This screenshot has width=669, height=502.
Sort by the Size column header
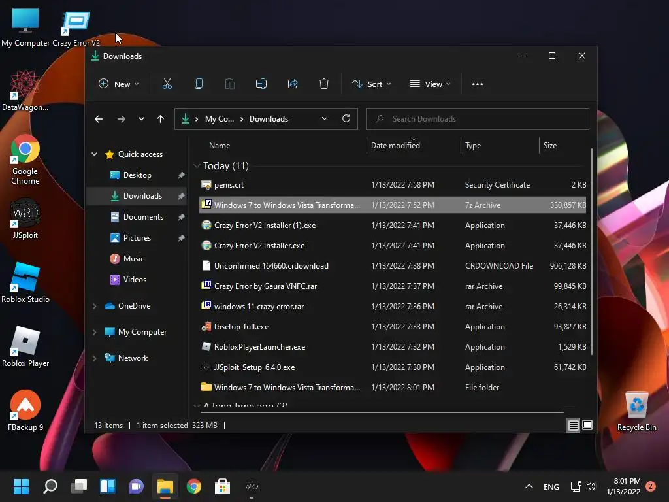550,146
